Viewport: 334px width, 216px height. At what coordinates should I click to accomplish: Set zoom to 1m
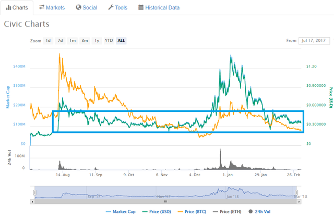73,41
